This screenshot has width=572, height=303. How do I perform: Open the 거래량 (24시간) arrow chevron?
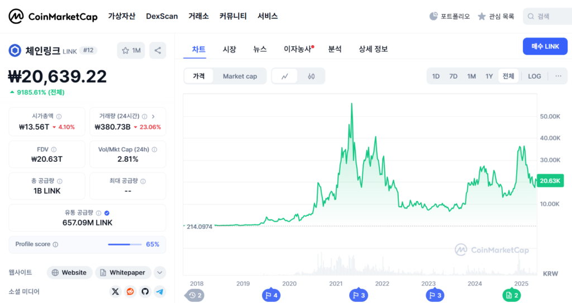point(153,116)
